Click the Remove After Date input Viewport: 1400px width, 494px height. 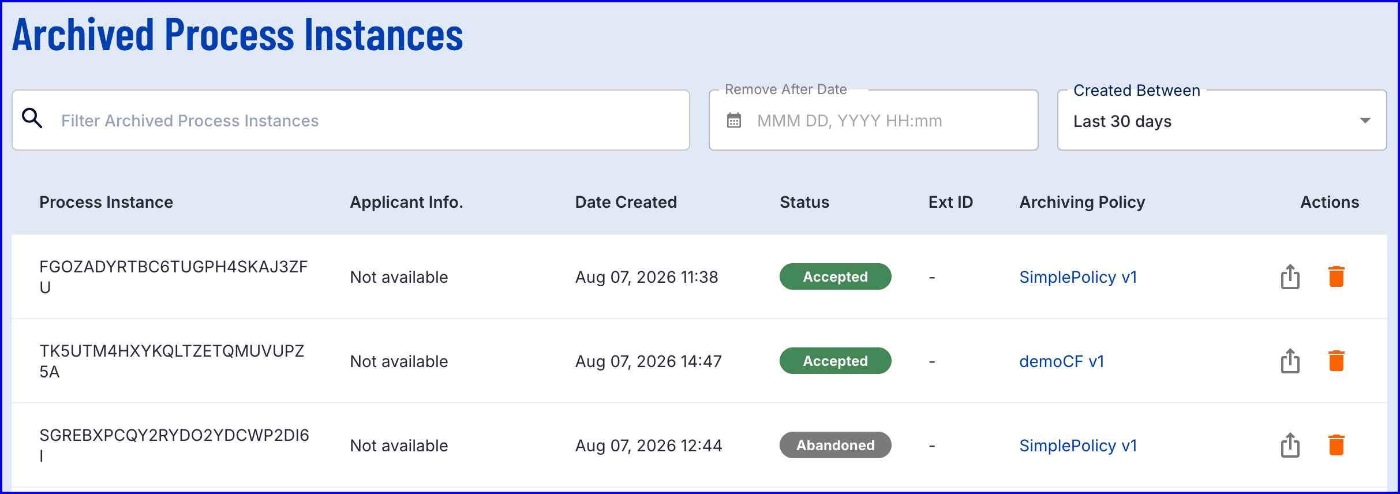pyautogui.click(x=873, y=120)
